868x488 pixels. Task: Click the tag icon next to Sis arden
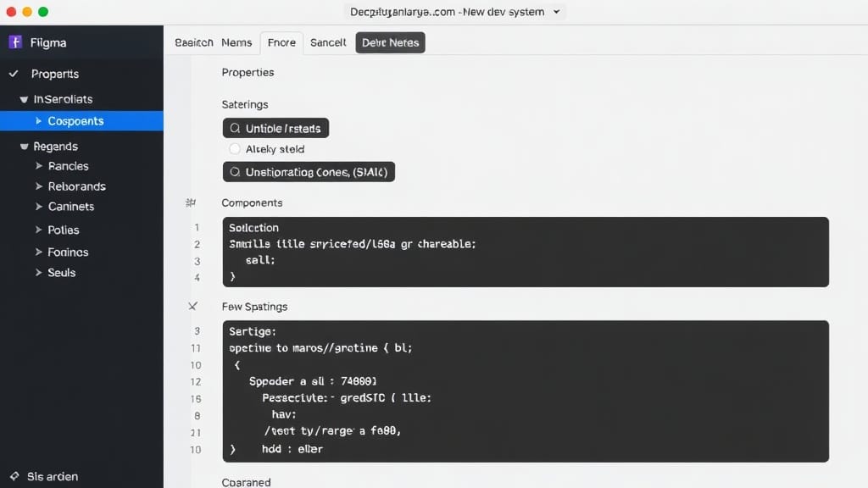click(13, 476)
